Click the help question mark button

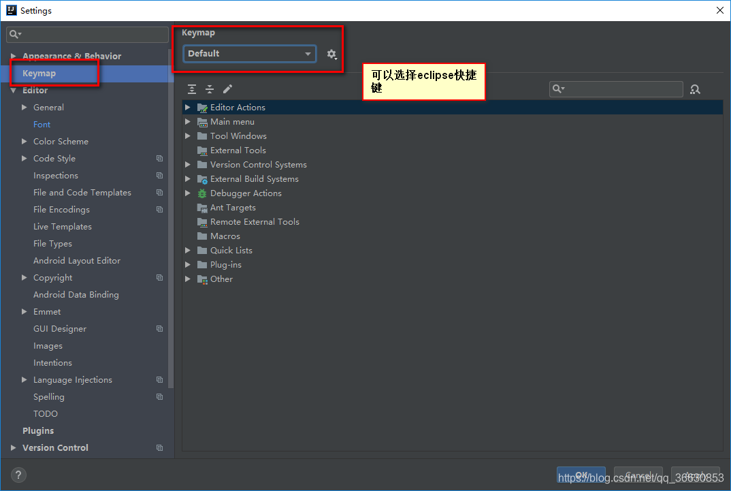18,475
